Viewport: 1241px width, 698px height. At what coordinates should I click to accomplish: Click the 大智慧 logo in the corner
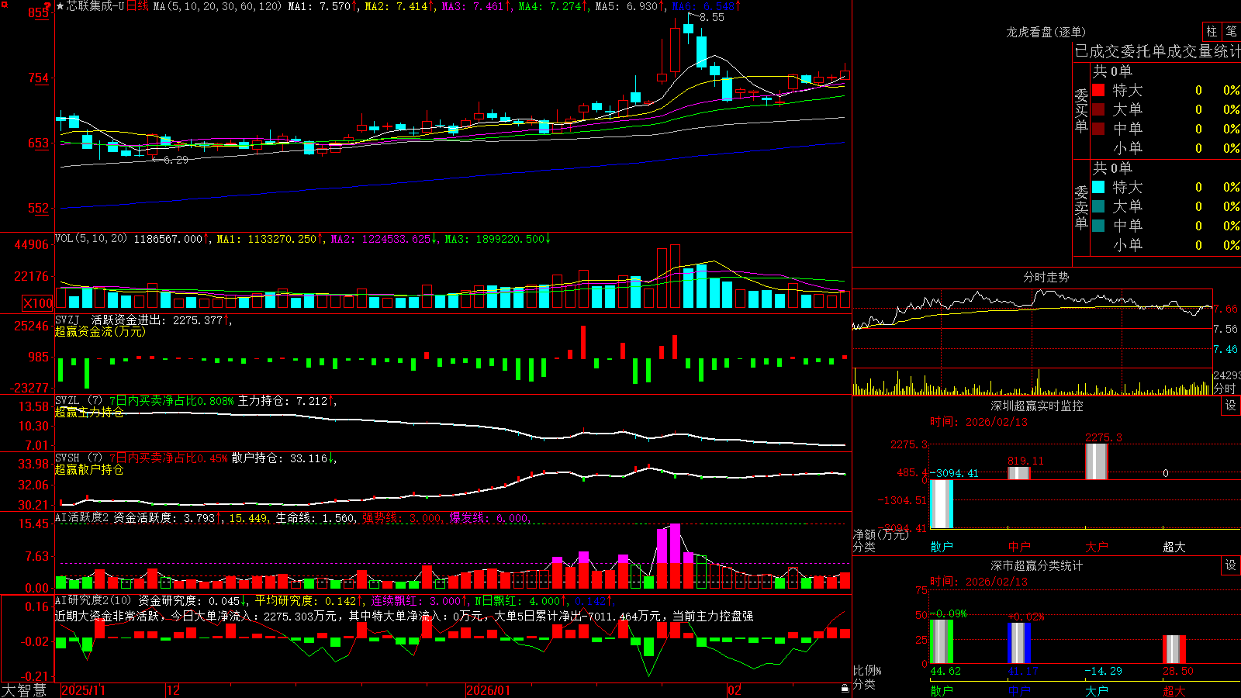point(24,689)
